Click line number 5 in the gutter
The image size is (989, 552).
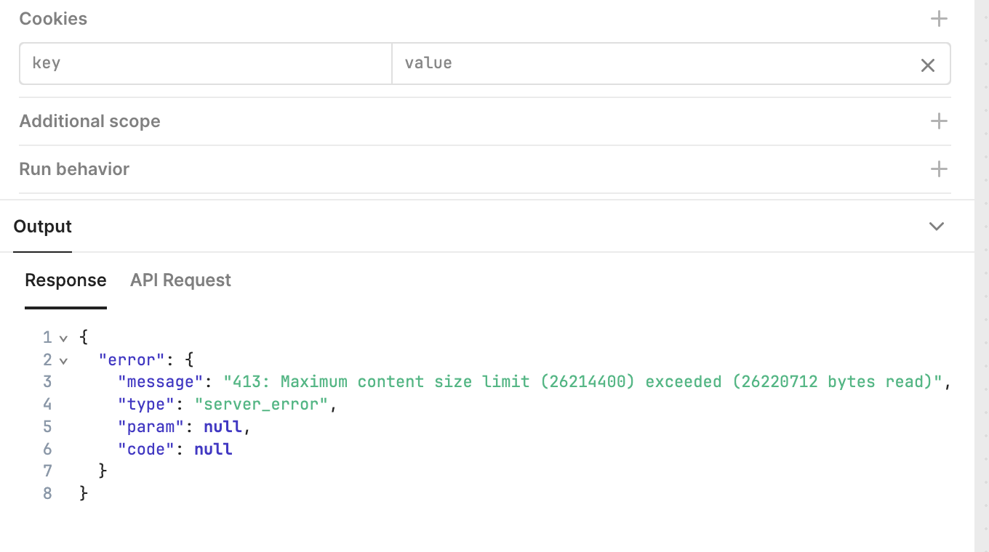[x=47, y=427]
